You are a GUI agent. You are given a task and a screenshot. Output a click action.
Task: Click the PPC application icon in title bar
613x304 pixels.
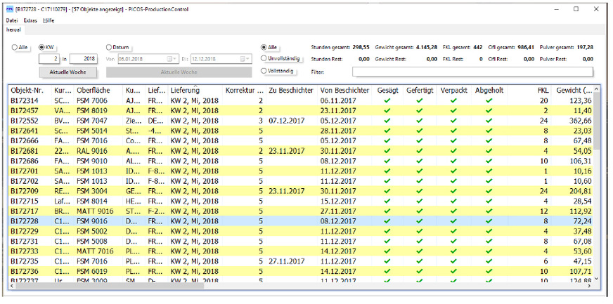[x=10, y=9]
